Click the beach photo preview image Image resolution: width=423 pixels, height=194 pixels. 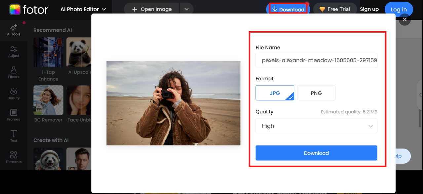click(173, 103)
